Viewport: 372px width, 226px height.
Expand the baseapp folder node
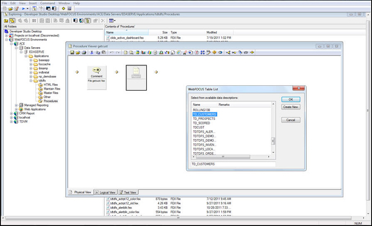click(x=31, y=60)
